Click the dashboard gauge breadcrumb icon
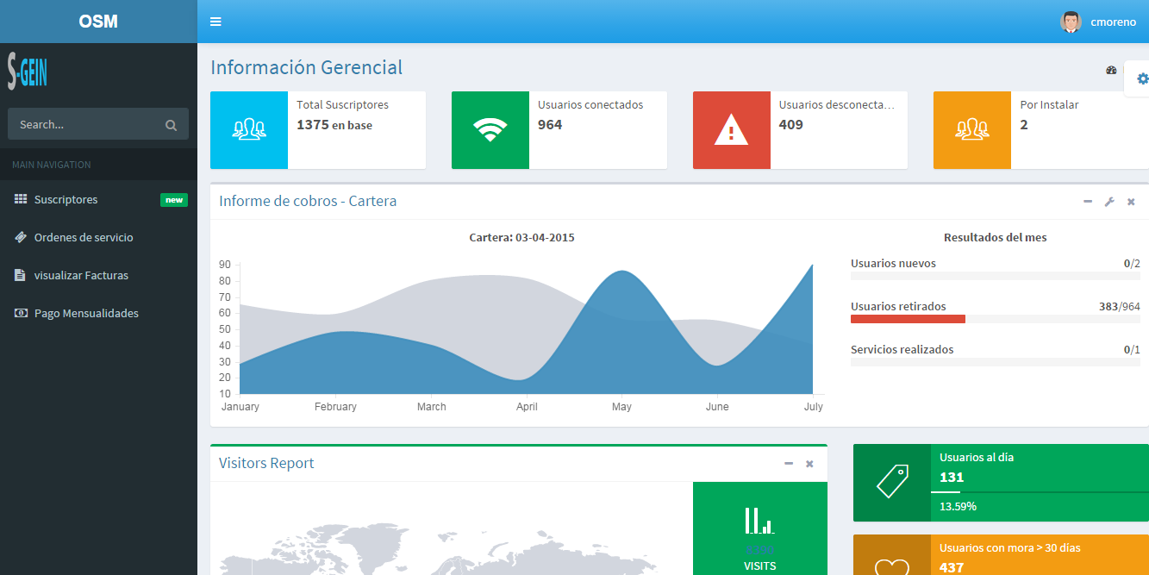Viewport: 1149px width, 575px height. pyautogui.click(x=1111, y=71)
